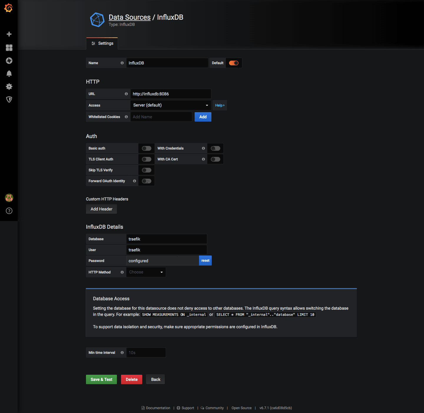Show info tooltip for With Credentials
This screenshot has width=424, height=413.
coord(203,148)
